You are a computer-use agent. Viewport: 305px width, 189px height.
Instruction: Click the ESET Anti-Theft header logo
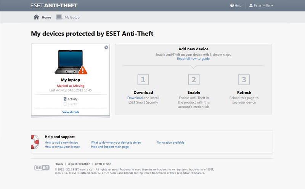click(55, 6)
